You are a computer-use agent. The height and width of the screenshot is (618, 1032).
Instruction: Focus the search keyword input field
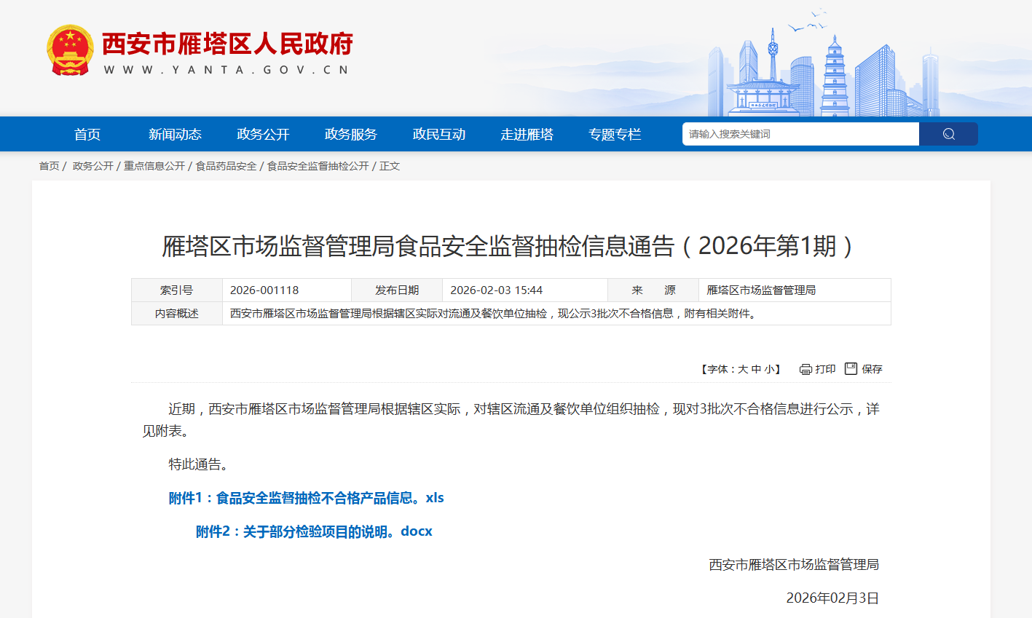coord(800,134)
